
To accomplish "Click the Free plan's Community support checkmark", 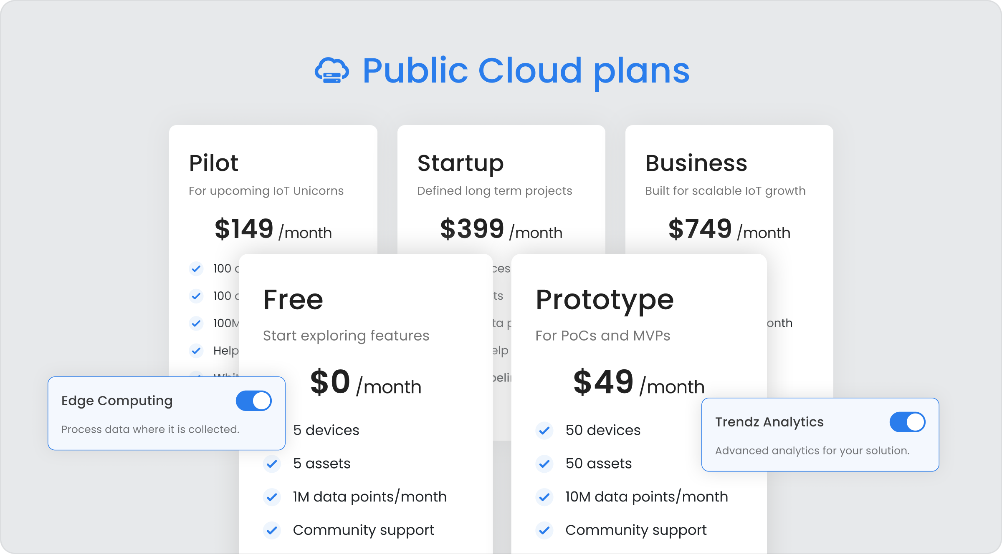I will click(x=272, y=530).
